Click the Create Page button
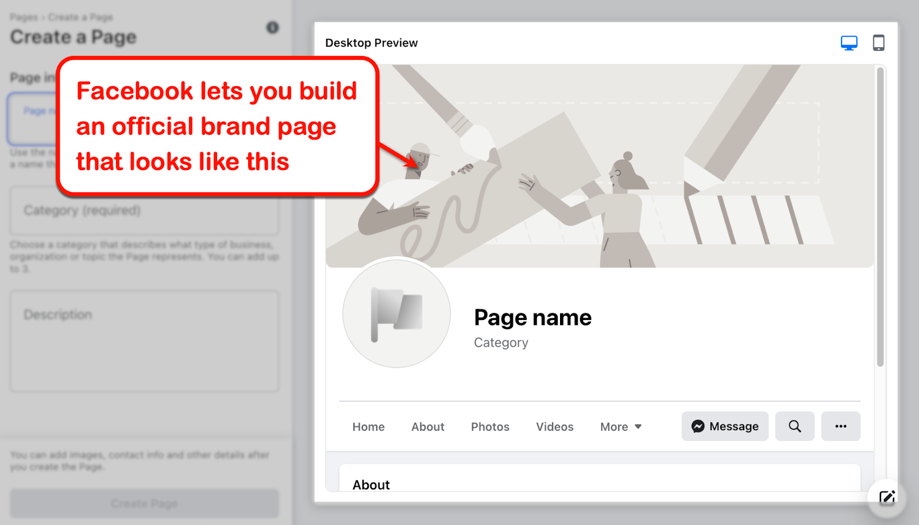 coord(144,504)
